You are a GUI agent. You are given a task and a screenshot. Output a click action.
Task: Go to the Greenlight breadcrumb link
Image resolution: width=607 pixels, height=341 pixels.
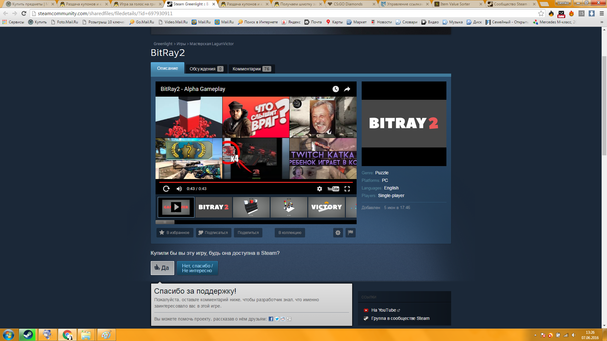coord(163,44)
